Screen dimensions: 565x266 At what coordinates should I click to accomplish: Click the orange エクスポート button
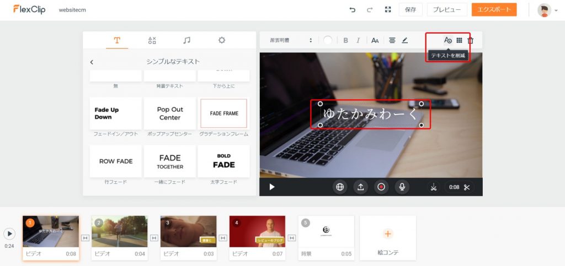pos(494,10)
